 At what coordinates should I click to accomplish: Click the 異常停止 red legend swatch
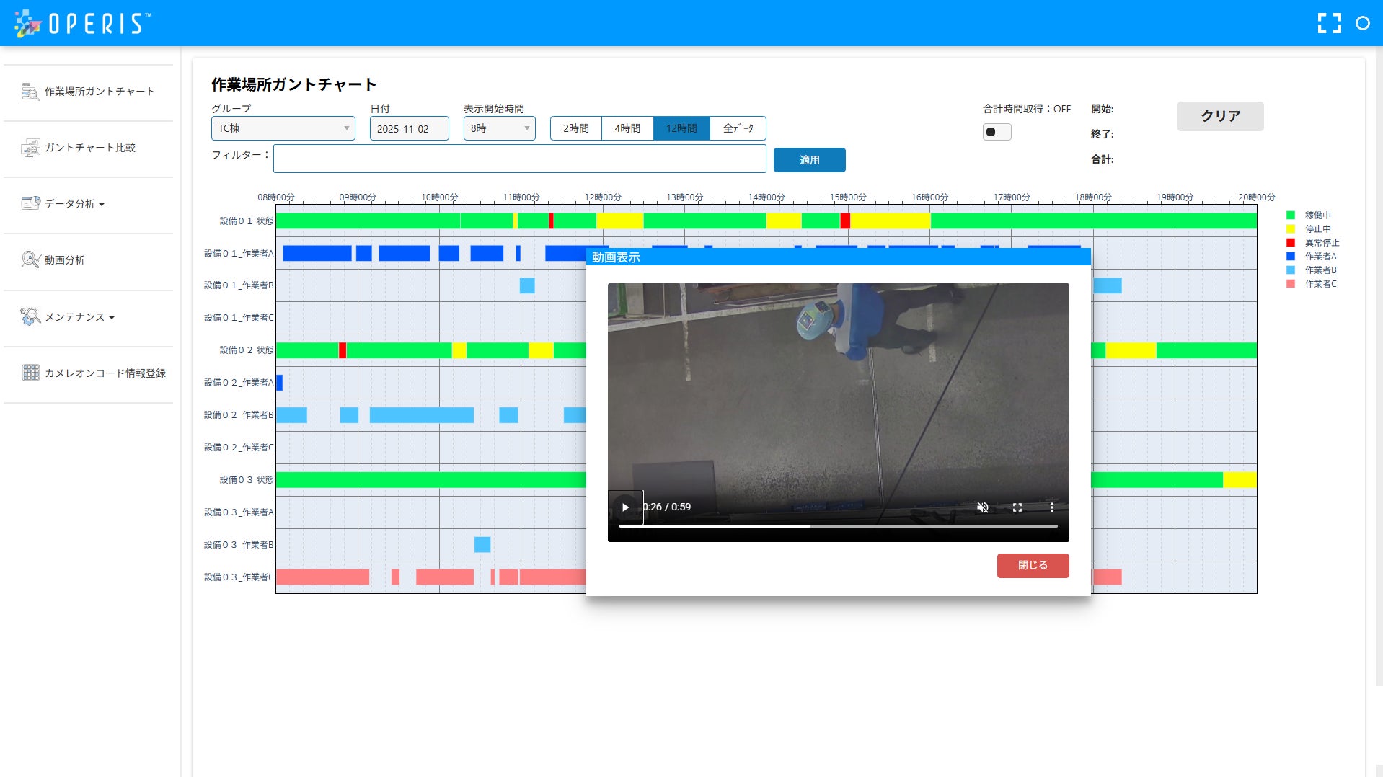[1291, 242]
